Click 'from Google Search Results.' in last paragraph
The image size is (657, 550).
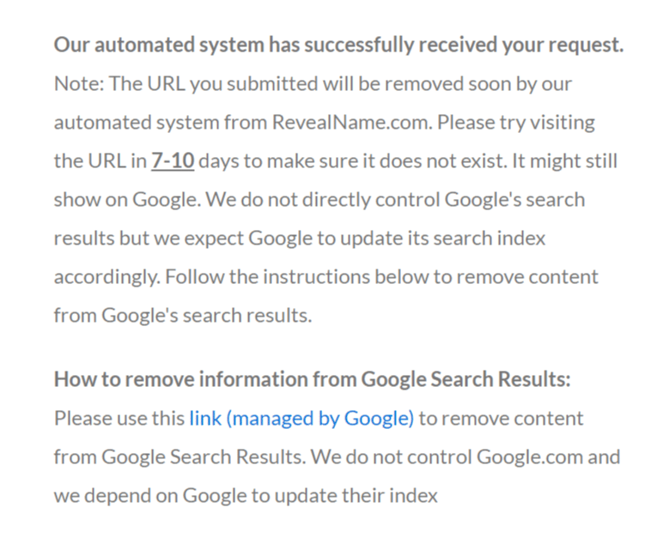tap(180, 456)
